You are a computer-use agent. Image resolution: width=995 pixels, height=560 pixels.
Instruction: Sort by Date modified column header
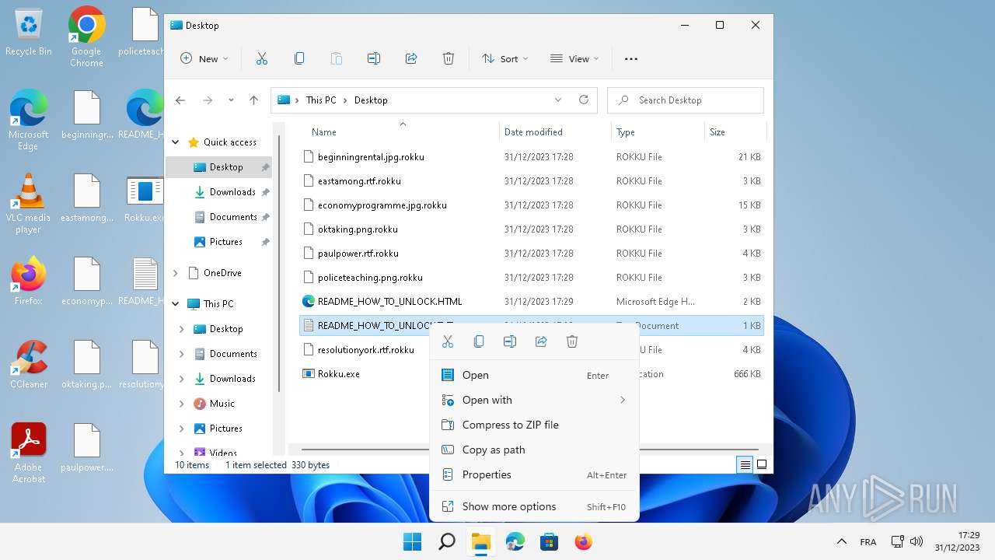(x=555, y=132)
